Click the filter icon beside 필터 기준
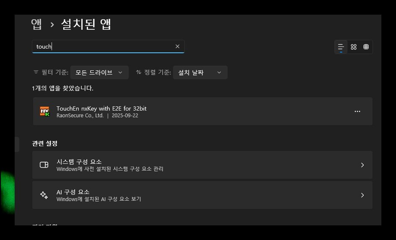Image resolution: width=396 pixels, height=240 pixels. (36, 72)
